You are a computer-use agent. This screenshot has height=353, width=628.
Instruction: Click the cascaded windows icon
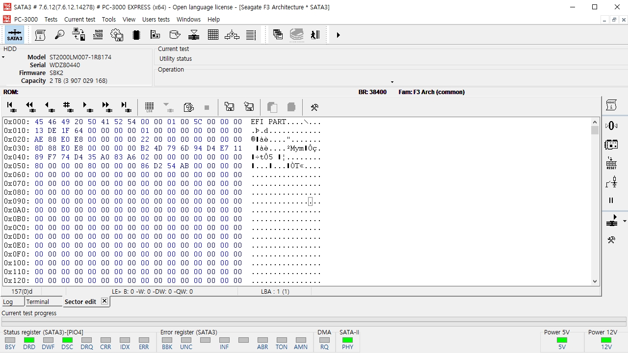278,35
